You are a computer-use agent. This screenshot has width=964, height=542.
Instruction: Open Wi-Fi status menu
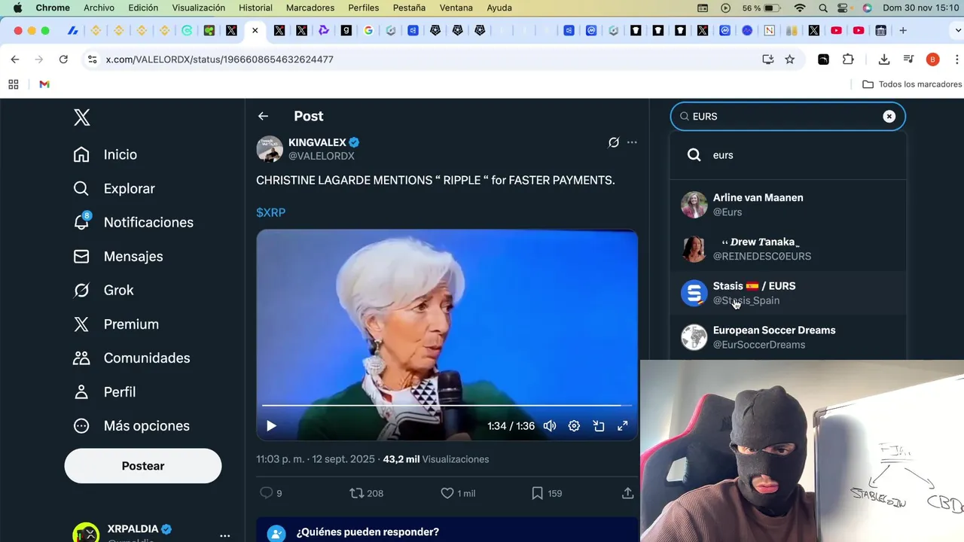click(800, 8)
